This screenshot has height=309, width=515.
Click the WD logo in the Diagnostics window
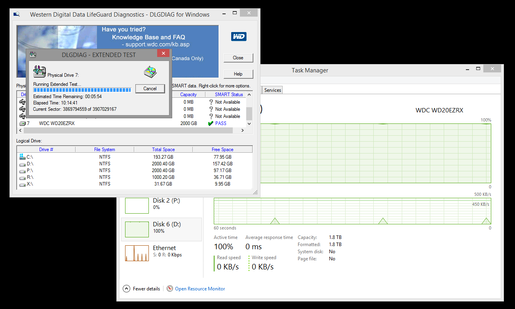click(x=239, y=37)
